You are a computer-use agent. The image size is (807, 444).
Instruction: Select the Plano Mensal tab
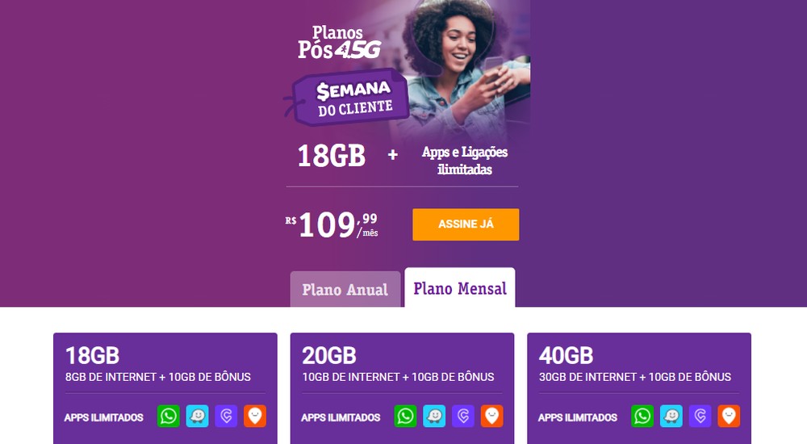pyautogui.click(x=460, y=287)
